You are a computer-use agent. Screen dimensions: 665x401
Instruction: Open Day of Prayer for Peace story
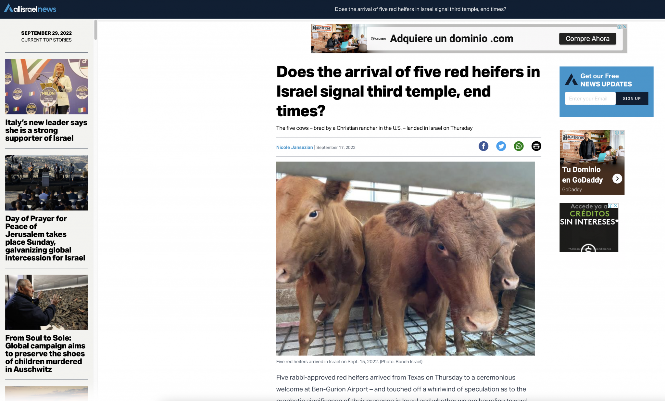tap(45, 238)
